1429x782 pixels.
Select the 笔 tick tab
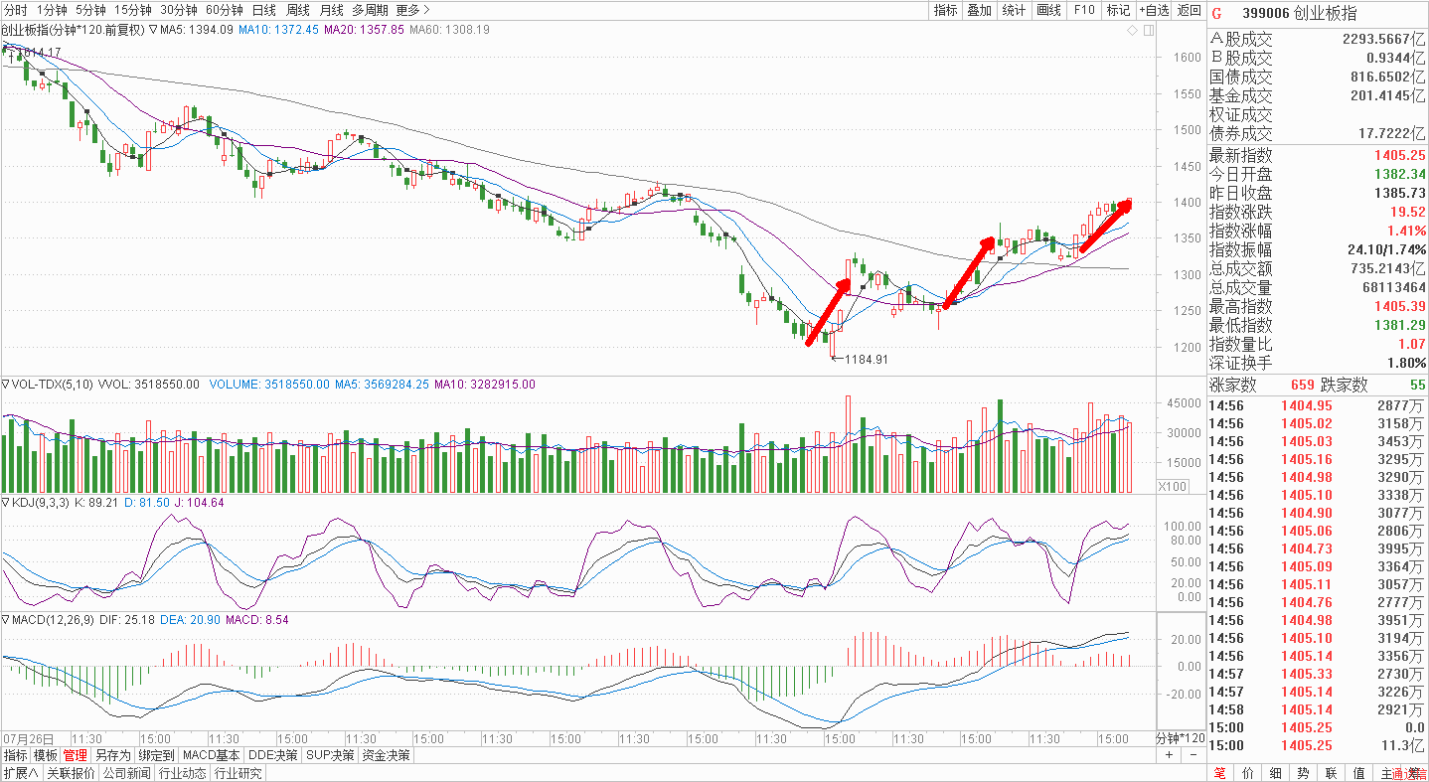tap(1219, 773)
